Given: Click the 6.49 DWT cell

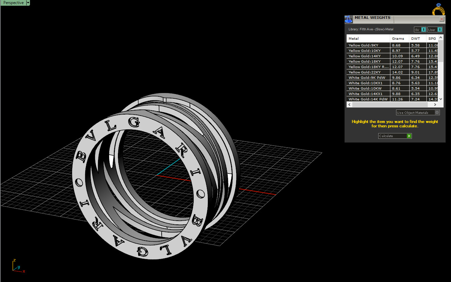Looking at the screenshot, I should (x=418, y=56).
